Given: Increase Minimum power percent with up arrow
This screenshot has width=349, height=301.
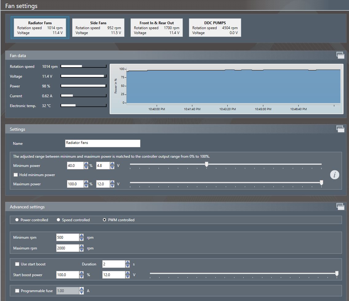Looking at the screenshot, I should 86,164.
